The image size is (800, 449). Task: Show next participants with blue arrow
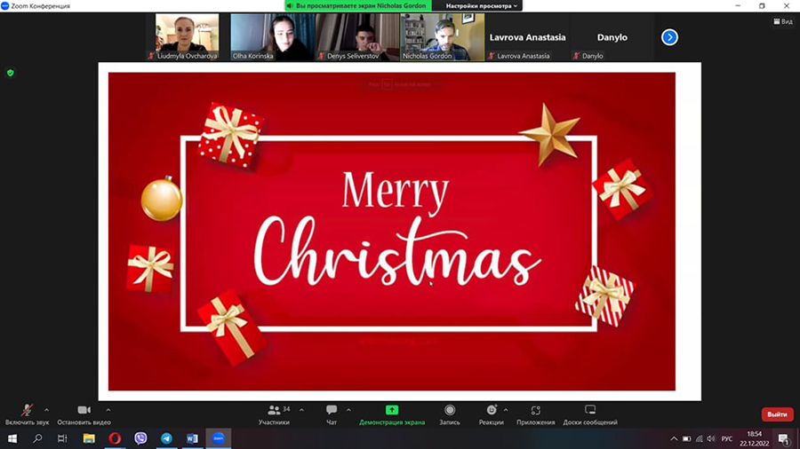point(670,37)
